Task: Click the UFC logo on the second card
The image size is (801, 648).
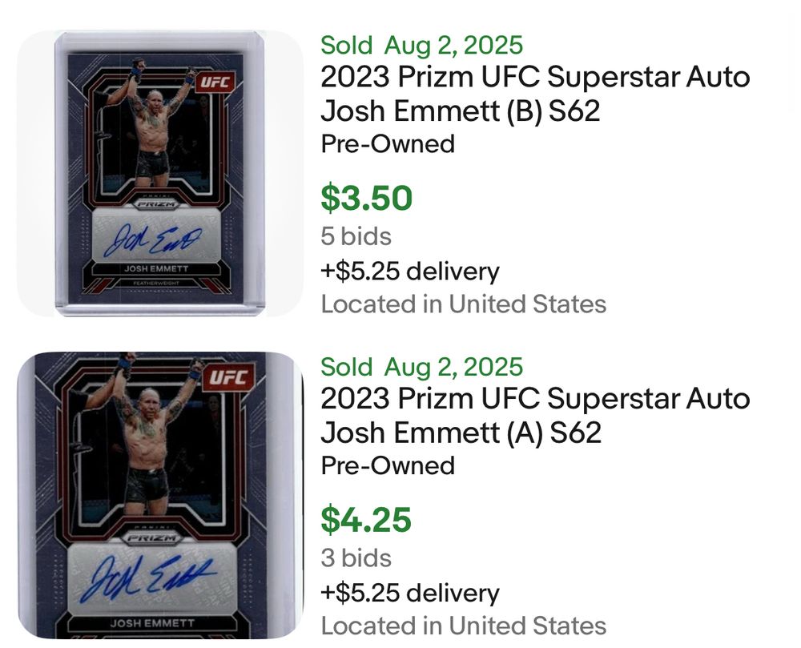Action: click(x=228, y=378)
